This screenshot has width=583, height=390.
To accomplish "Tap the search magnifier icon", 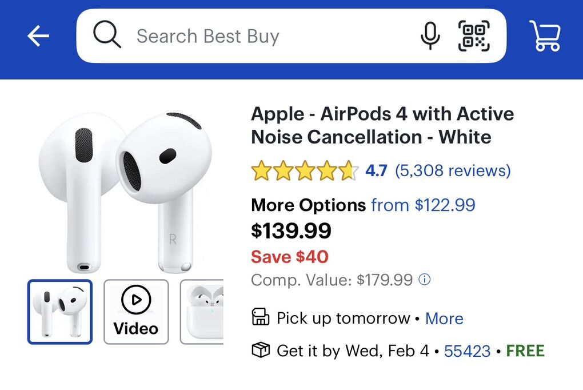I will tap(107, 36).
